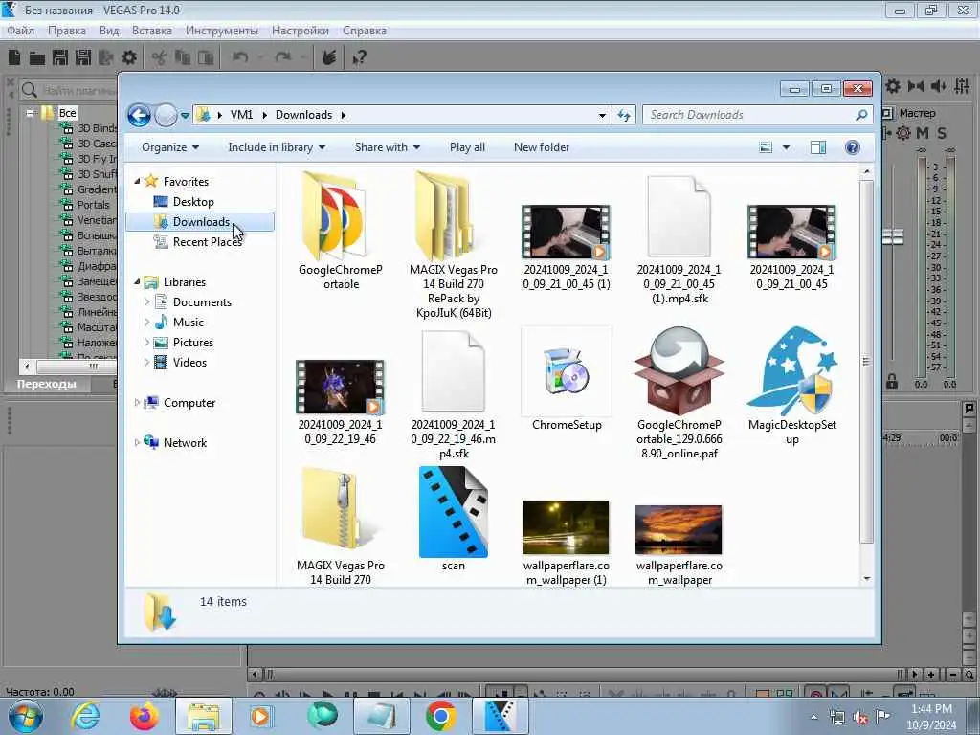The height and width of the screenshot is (735, 980).
Task: Select video thumbnail 20241009_2024_10_09_21_00_45 (1)
Action: (x=567, y=248)
